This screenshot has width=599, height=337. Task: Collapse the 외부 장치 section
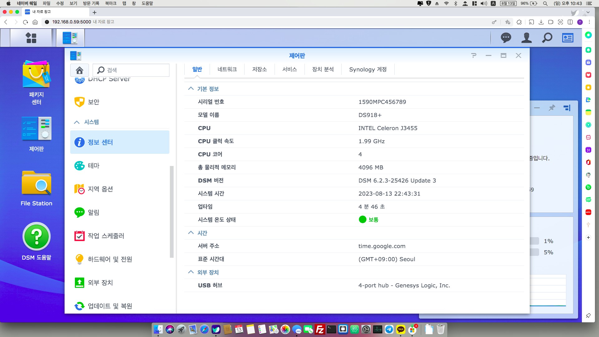pyautogui.click(x=191, y=272)
